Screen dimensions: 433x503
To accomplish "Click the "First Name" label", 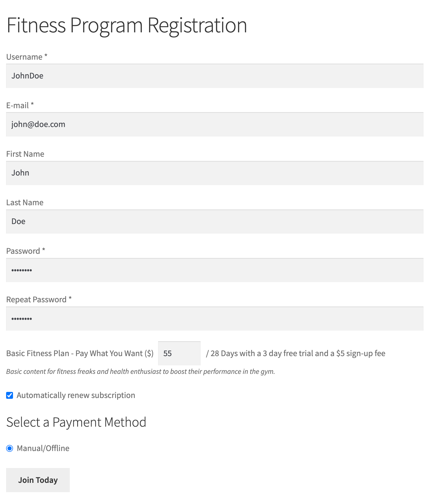I will (25, 154).
